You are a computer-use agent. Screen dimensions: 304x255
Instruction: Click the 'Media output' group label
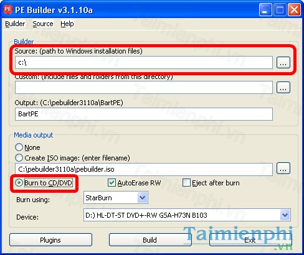point(34,135)
